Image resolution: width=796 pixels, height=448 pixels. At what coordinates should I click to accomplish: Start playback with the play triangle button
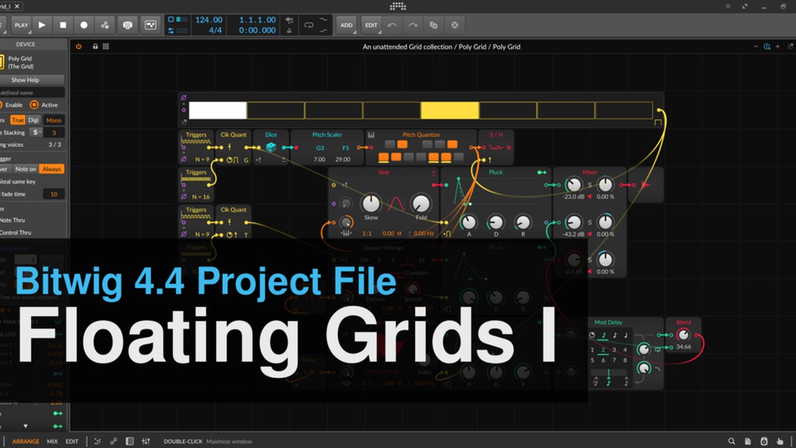coord(42,25)
